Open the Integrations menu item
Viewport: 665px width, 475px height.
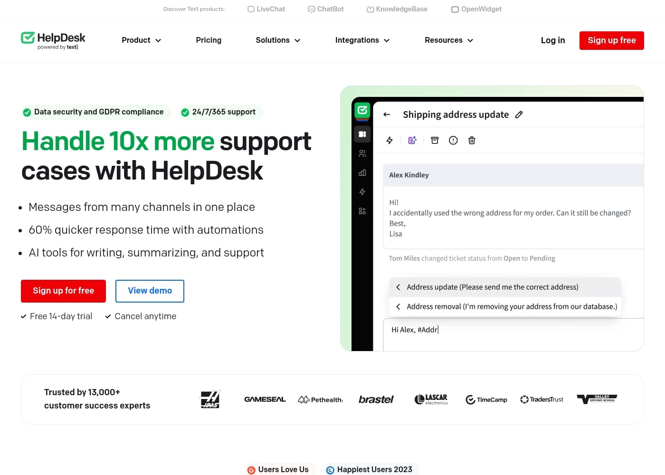tap(362, 40)
